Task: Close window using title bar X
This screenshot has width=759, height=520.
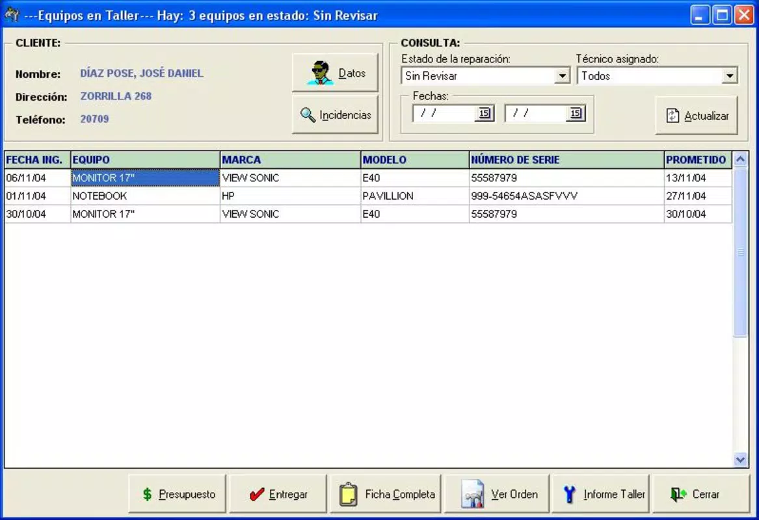Action: click(744, 15)
